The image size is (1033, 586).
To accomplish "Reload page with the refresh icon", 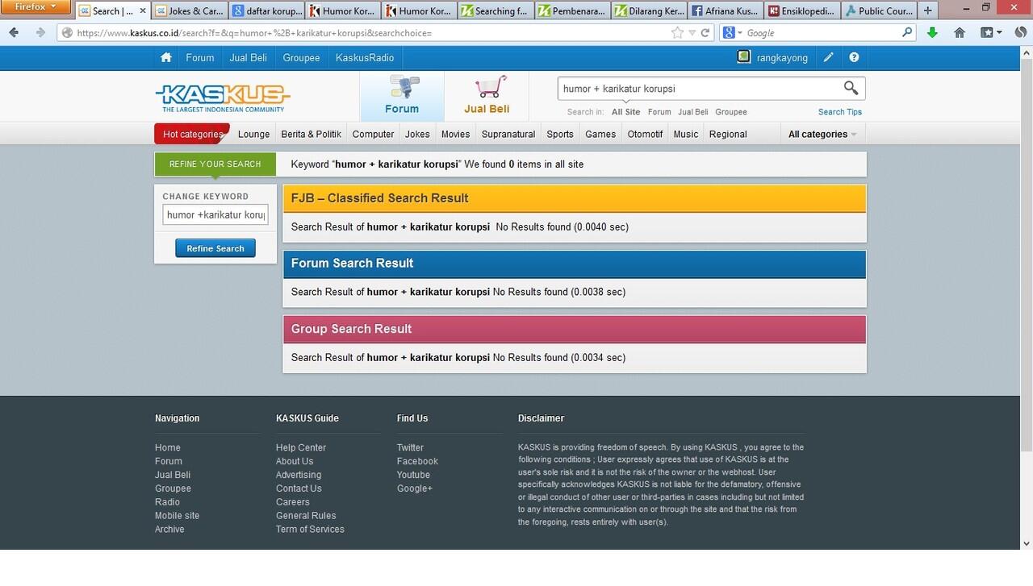I will [x=705, y=32].
